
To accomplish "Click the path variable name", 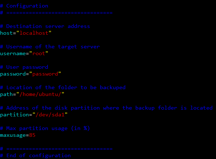I will tap(6, 94).
